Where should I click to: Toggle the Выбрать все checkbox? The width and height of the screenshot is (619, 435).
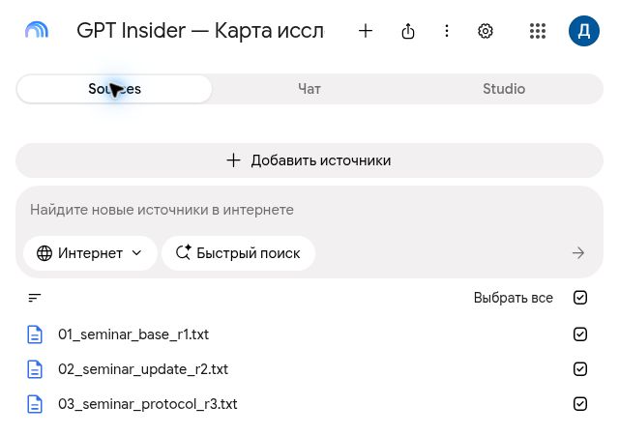[580, 298]
